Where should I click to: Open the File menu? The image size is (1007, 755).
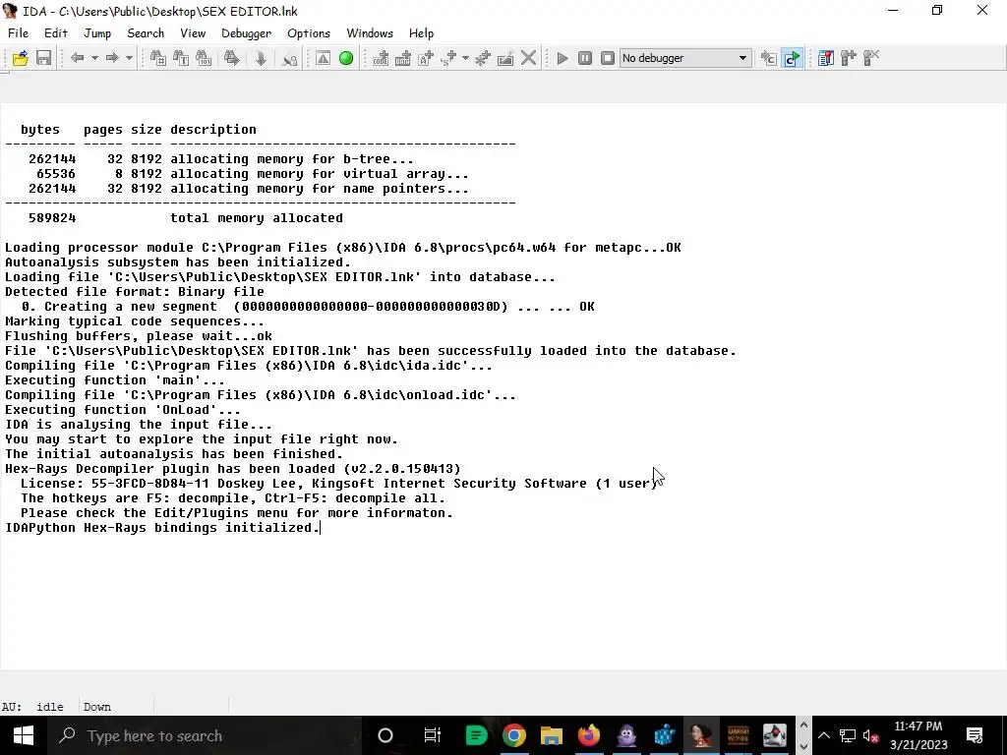(18, 33)
